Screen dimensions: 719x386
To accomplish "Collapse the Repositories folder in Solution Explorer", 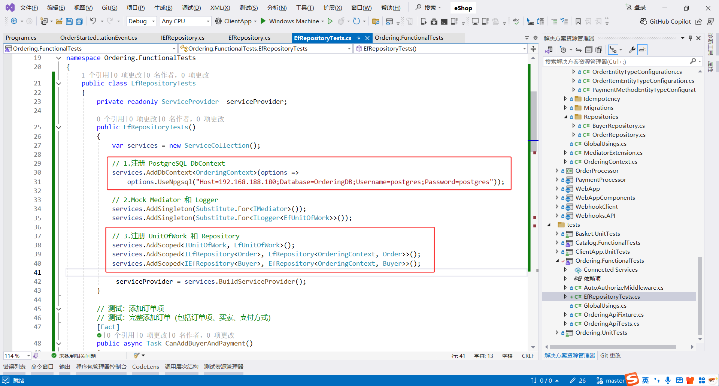I will (x=565, y=117).
